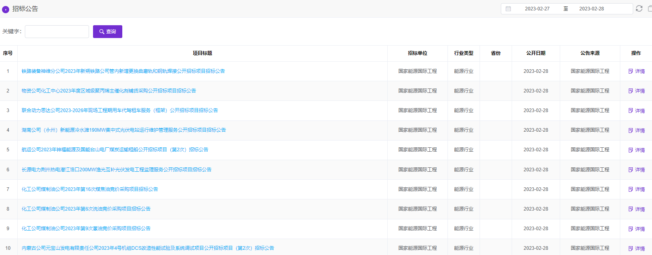Open the 湖南公司（永州）光伏电站 tender link

coord(124,130)
